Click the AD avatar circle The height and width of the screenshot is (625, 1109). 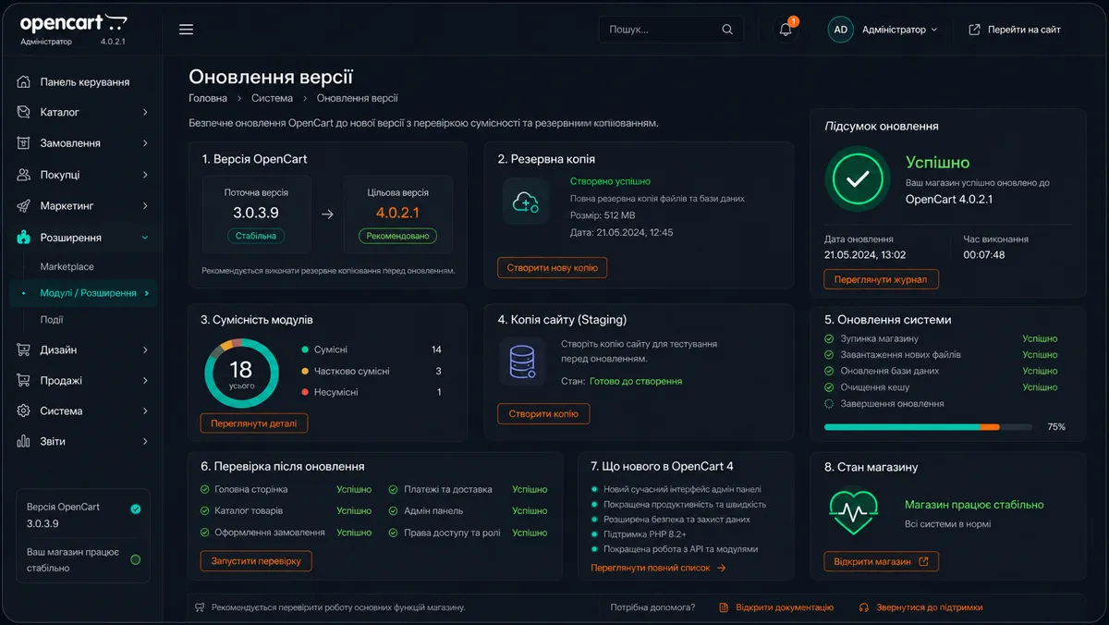click(840, 30)
